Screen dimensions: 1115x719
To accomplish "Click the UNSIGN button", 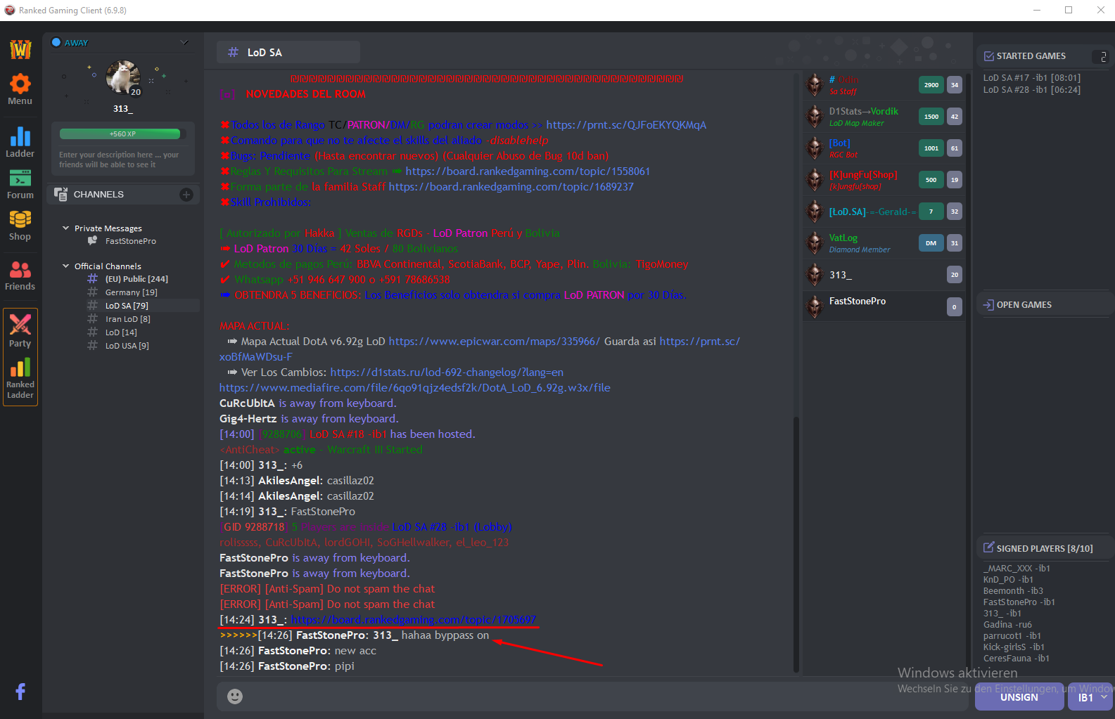I will 1019,697.
